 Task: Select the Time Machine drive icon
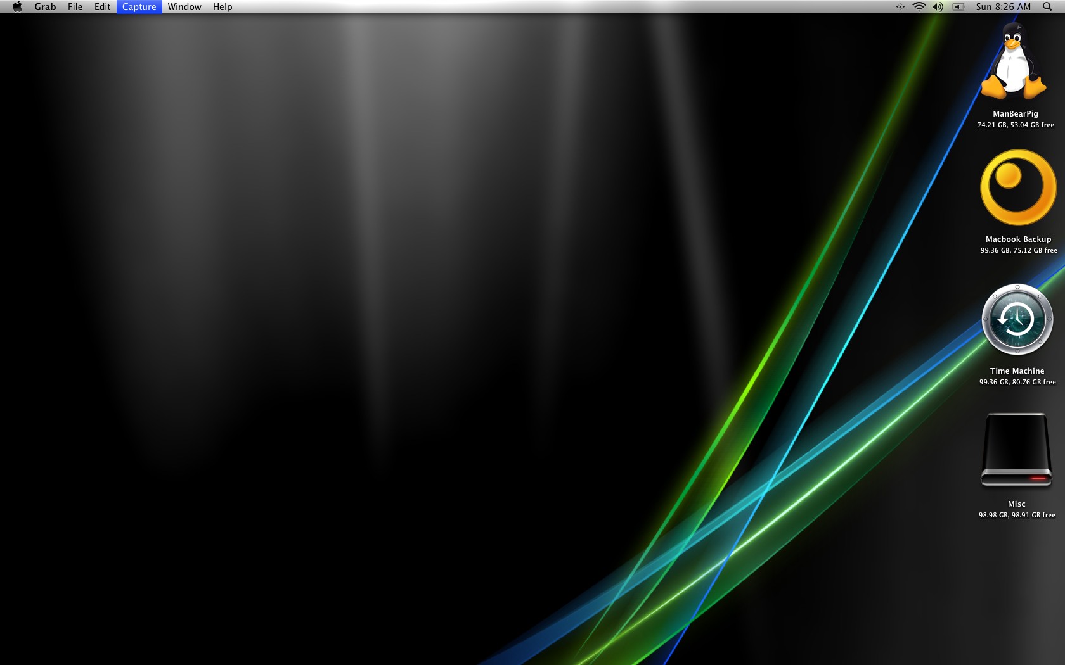tap(1017, 319)
